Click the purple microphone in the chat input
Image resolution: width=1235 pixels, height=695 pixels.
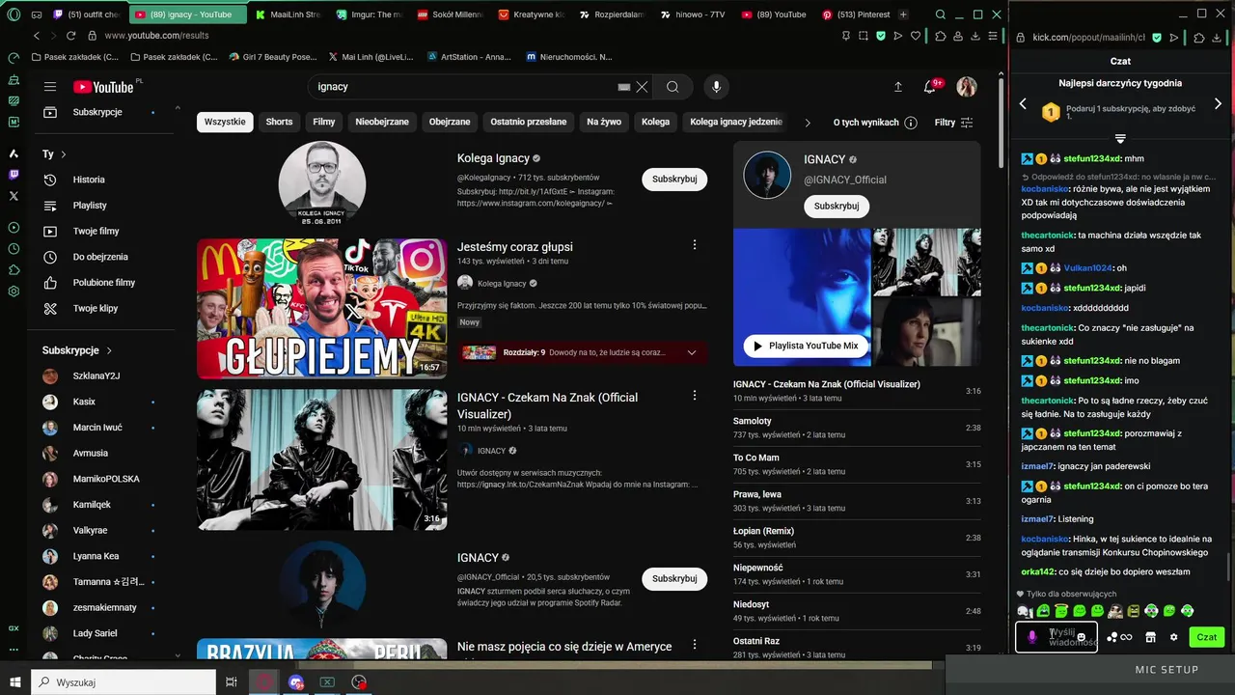(x=1032, y=637)
